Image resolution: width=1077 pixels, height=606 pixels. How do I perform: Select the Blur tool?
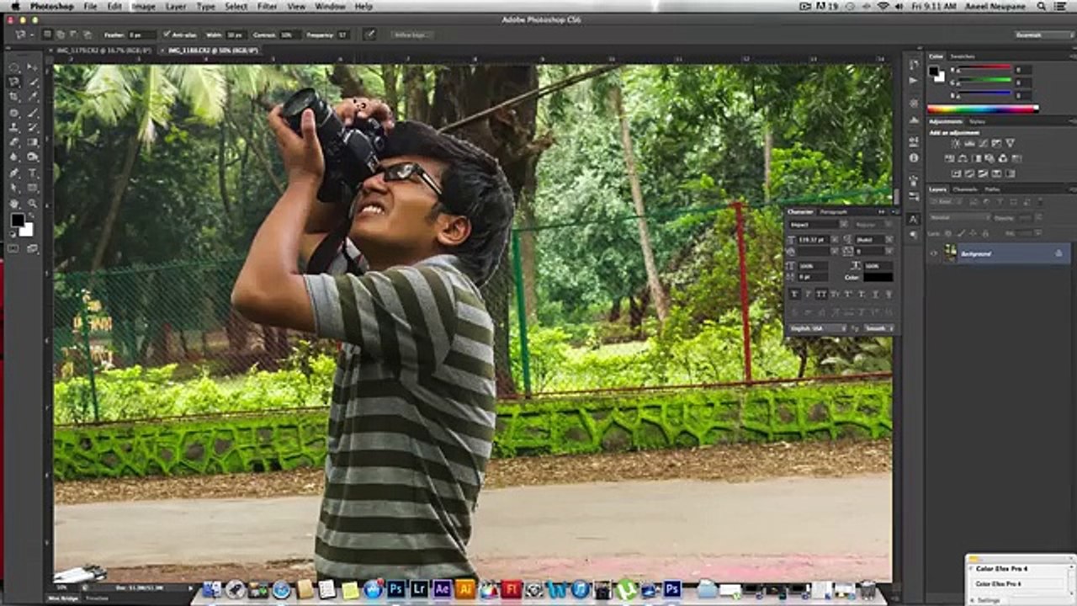click(x=14, y=157)
